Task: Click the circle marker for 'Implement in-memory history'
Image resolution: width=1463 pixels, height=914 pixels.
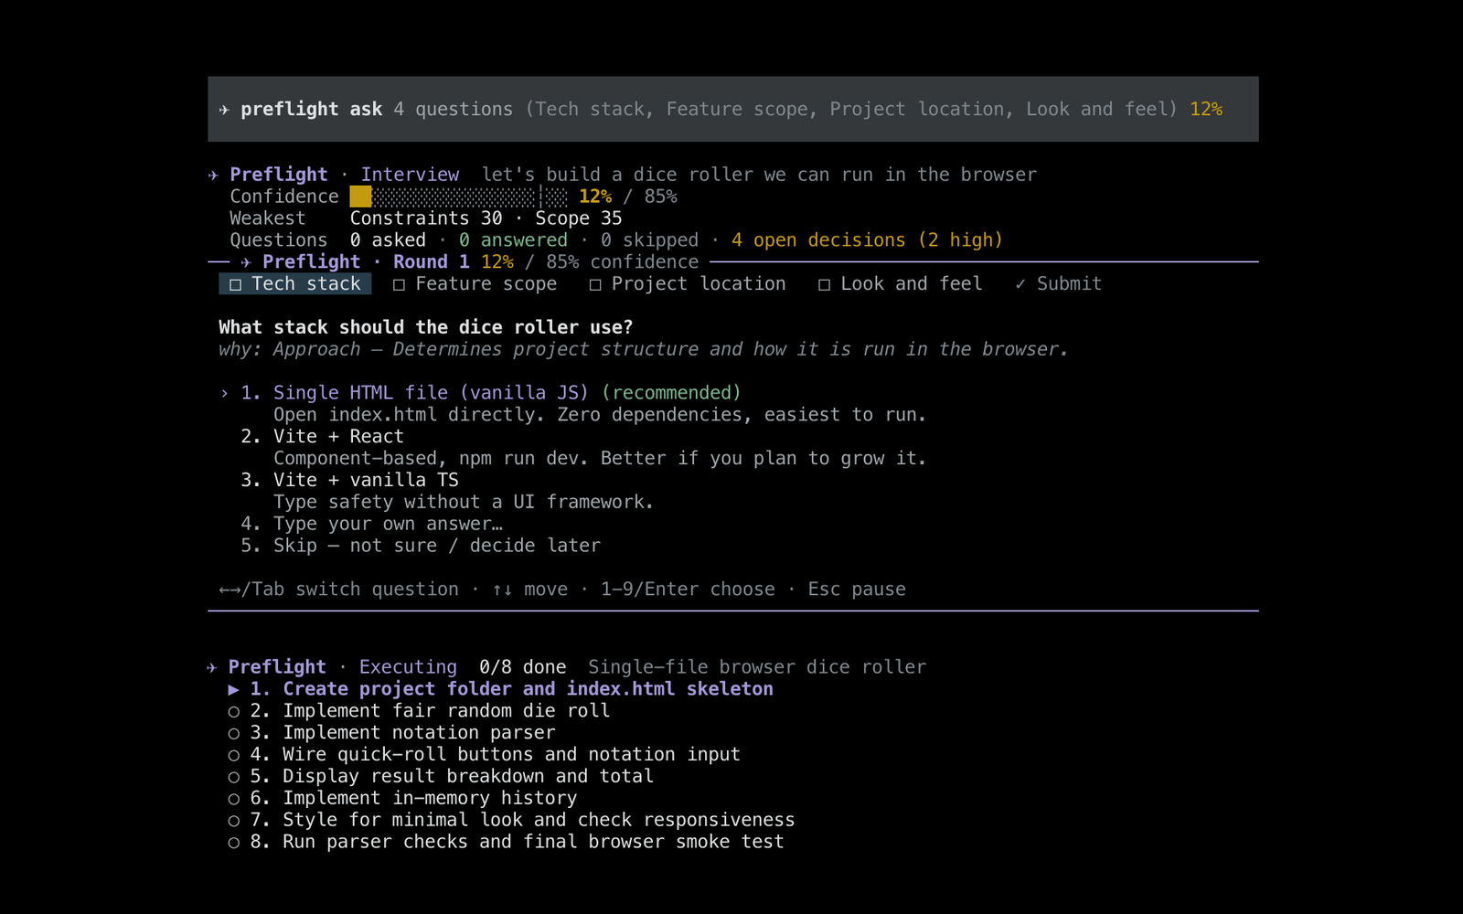Action: tap(234, 799)
